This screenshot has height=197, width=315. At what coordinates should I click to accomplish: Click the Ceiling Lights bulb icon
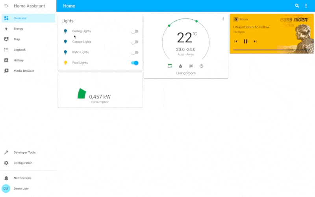(x=65, y=31)
